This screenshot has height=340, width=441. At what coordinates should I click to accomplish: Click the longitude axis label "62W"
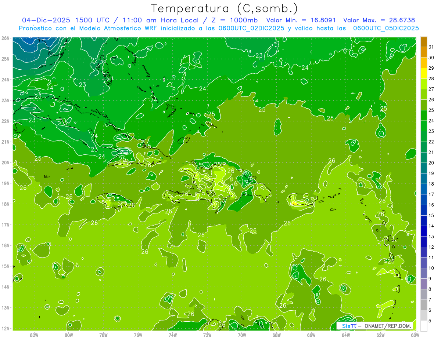380,335
